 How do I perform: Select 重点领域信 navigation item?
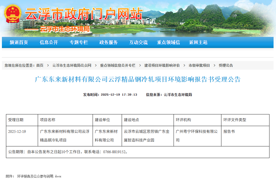point(168,42)
